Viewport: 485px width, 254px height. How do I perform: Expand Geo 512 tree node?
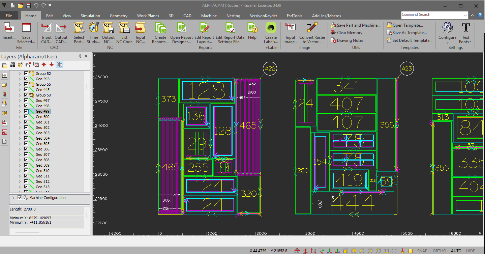pos(20,181)
